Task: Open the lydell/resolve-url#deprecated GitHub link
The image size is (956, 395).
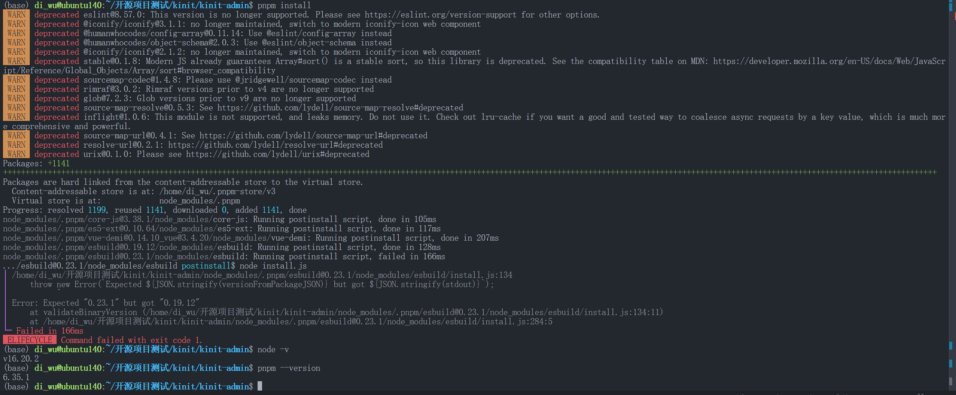Action: pos(275,145)
